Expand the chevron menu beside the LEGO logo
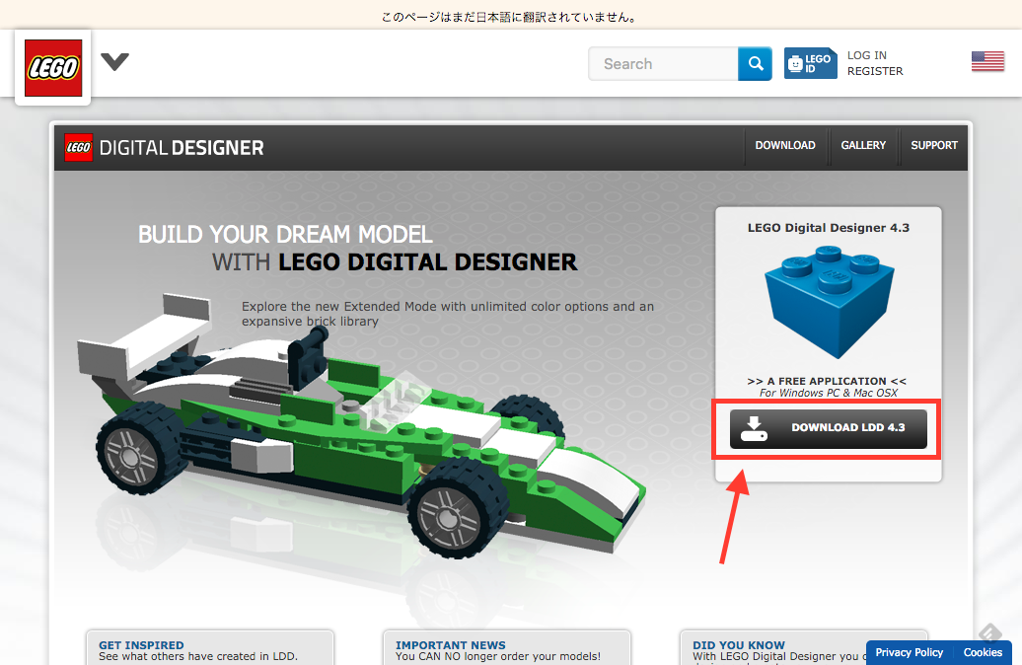 114,62
